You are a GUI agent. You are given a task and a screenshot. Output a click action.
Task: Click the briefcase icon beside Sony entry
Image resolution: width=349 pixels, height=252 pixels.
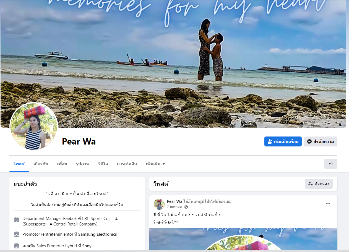pyautogui.click(x=17, y=246)
